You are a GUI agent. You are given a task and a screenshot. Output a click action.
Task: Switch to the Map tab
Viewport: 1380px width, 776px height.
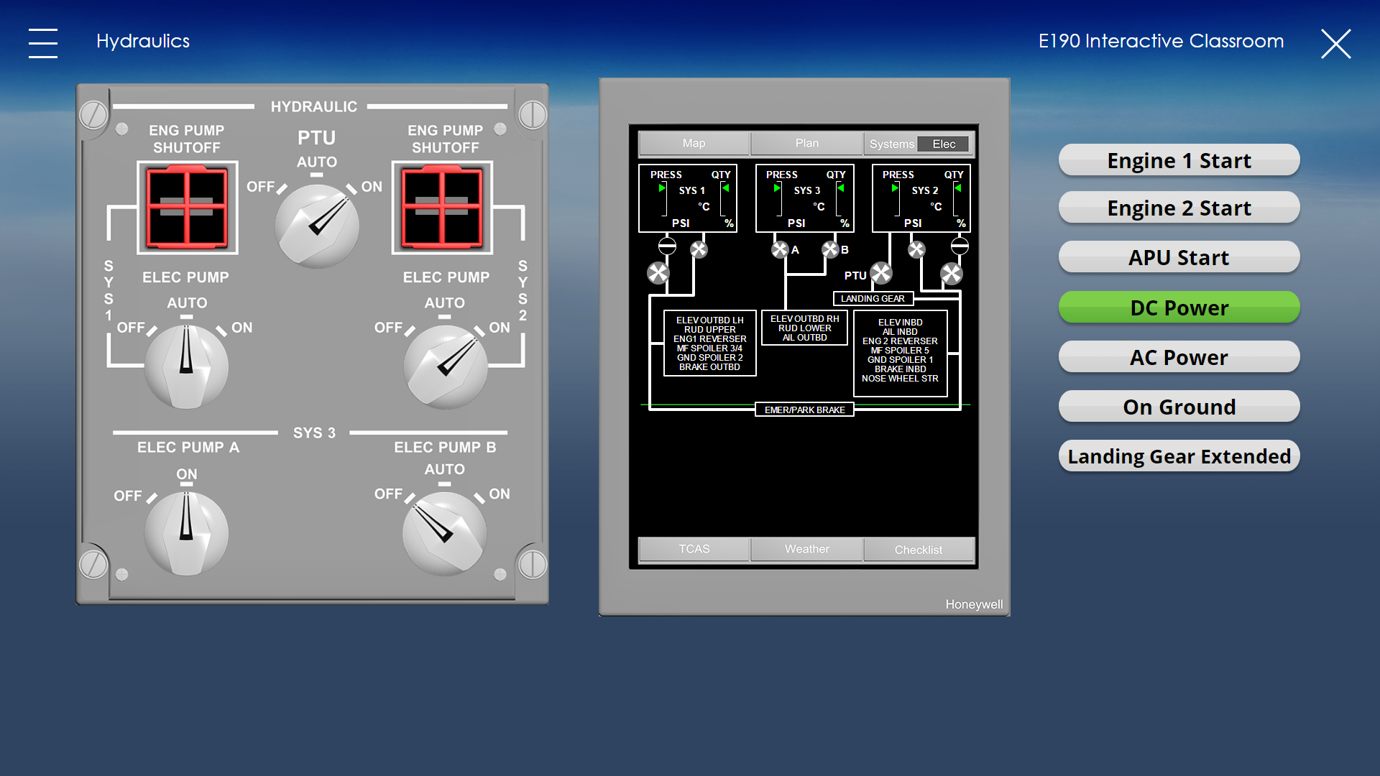694,144
